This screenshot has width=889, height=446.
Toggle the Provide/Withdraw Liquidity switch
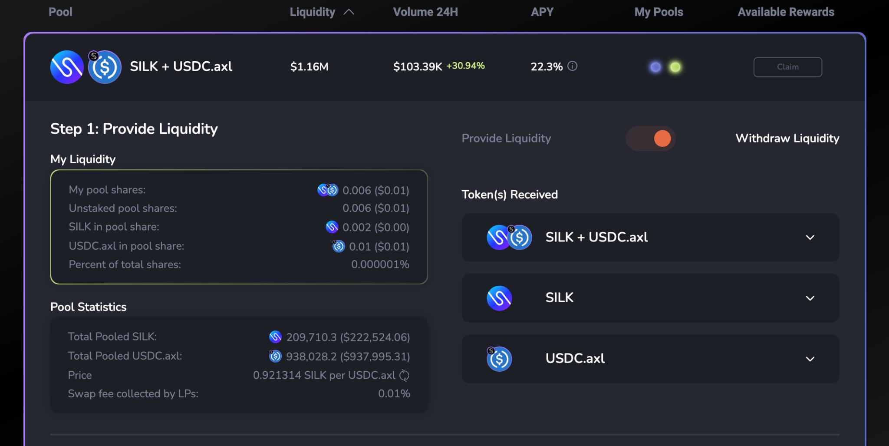point(650,139)
